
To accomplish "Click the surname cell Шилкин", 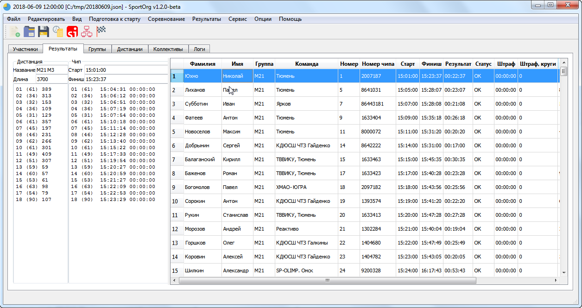I will coord(202,270).
